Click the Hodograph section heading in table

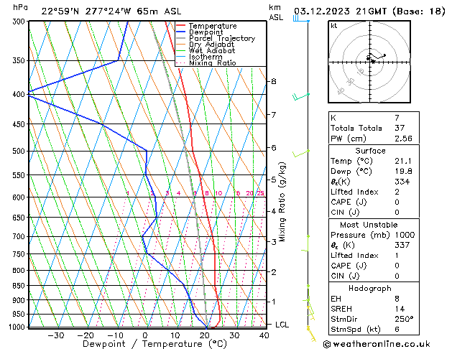tap(370, 288)
